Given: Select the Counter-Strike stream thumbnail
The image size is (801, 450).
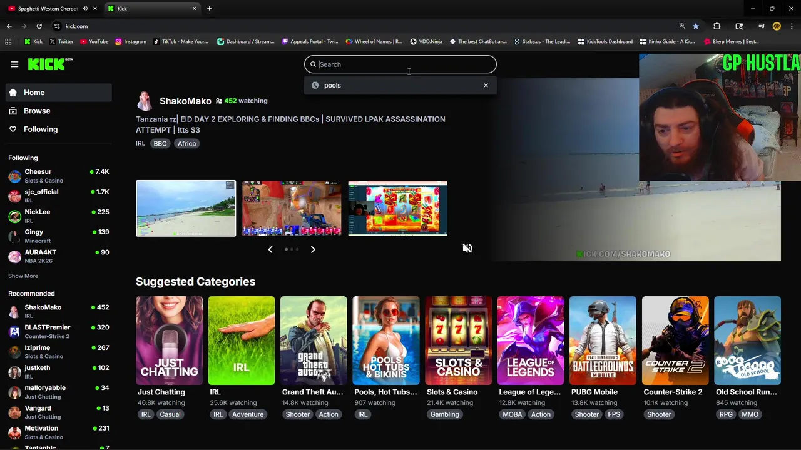Looking at the screenshot, I should [x=292, y=208].
